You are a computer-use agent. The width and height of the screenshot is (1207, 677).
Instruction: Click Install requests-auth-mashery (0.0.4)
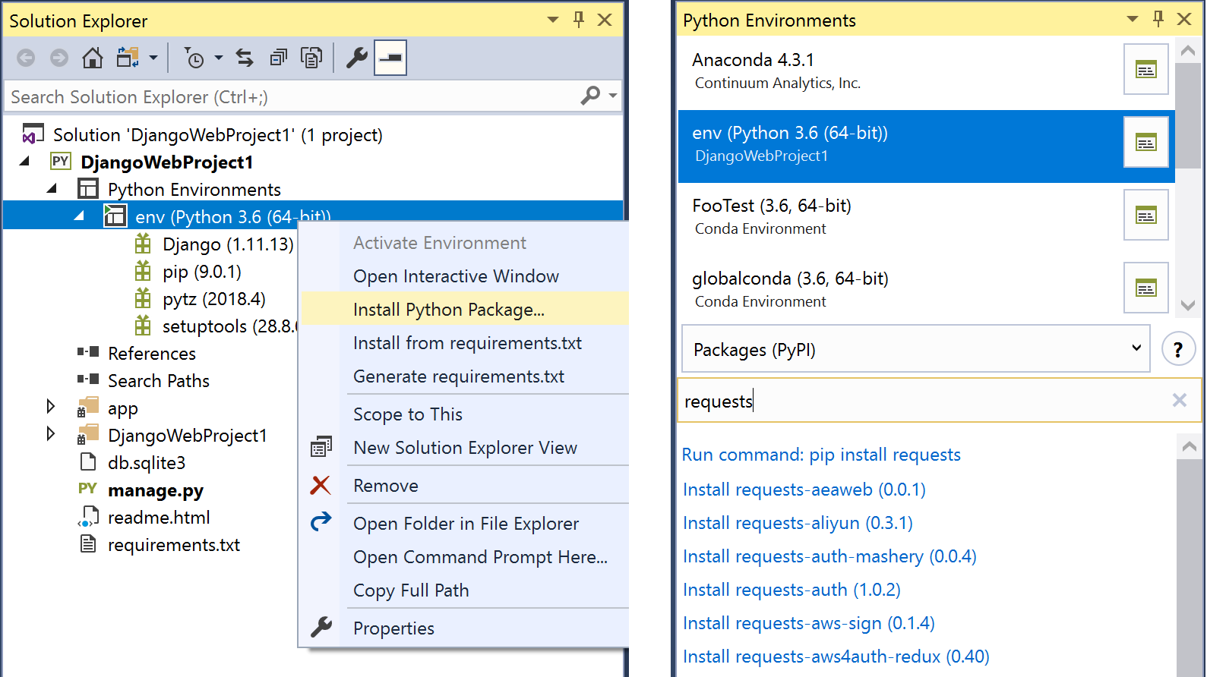tap(829, 556)
